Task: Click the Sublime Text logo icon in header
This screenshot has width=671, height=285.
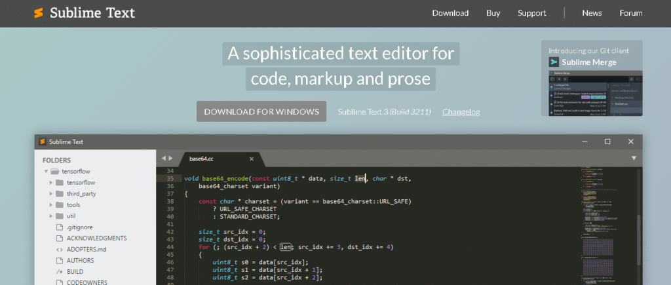Action: click(x=39, y=13)
